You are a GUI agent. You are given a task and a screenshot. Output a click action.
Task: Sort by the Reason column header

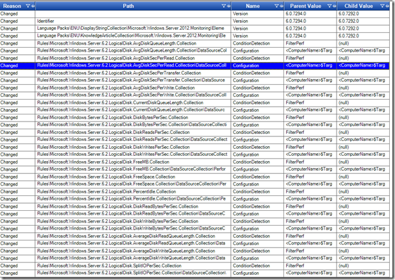coord(12,6)
